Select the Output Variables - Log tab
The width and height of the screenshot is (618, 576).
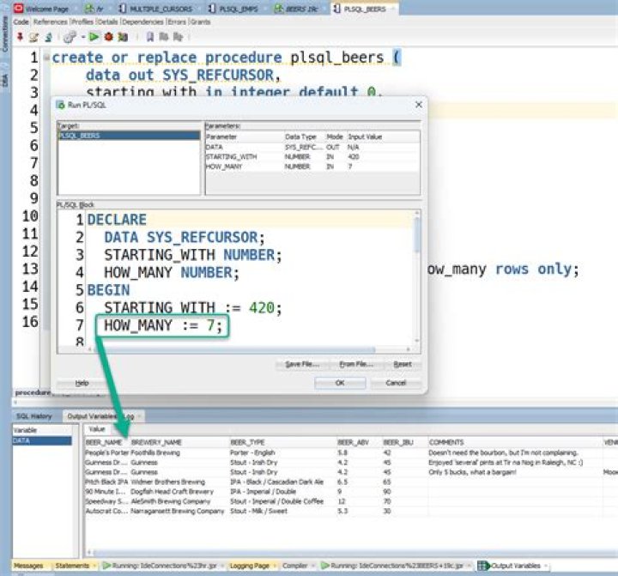(101, 416)
